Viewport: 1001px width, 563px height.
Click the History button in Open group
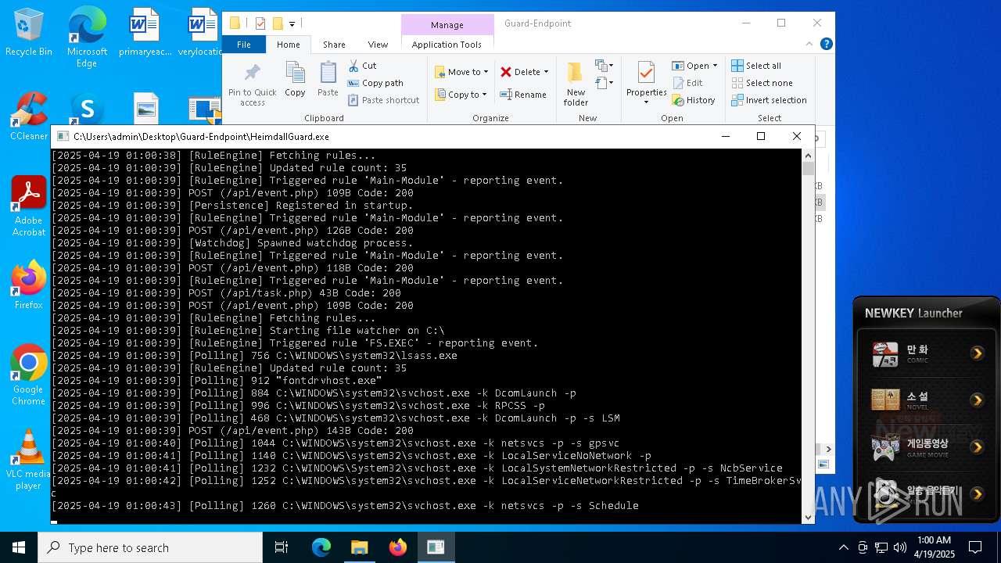694,100
